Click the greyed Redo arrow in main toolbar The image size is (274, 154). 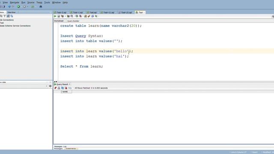(13, 7)
